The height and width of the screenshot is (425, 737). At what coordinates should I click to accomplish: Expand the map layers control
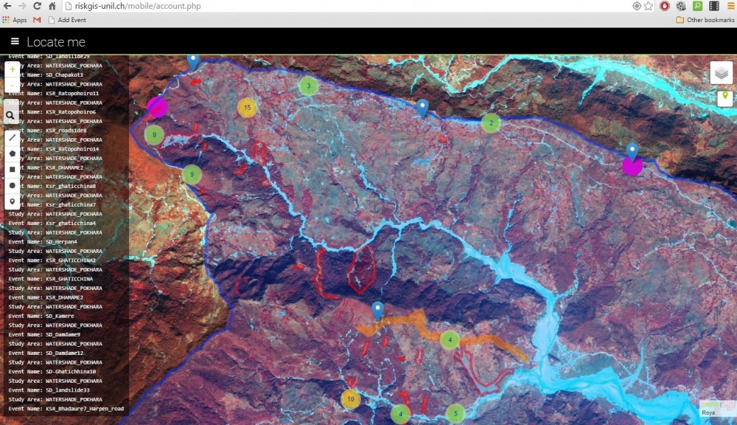coord(722,72)
